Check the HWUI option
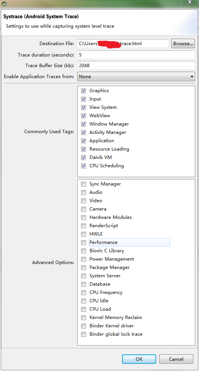The width and height of the screenshot is (199, 371). click(x=83, y=234)
